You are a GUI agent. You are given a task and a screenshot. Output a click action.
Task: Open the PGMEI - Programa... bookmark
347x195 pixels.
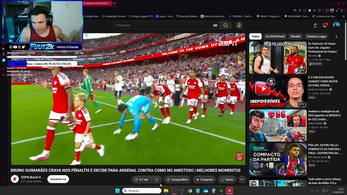click(x=269, y=16)
